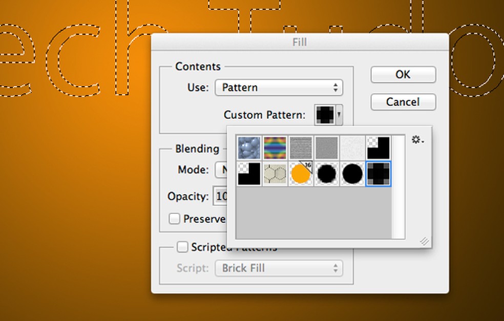Image resolution: width=504 pixels, height=321 pixels.
Task: Select the fuzzy-edged black circle pattern
Action: (327, 174)
